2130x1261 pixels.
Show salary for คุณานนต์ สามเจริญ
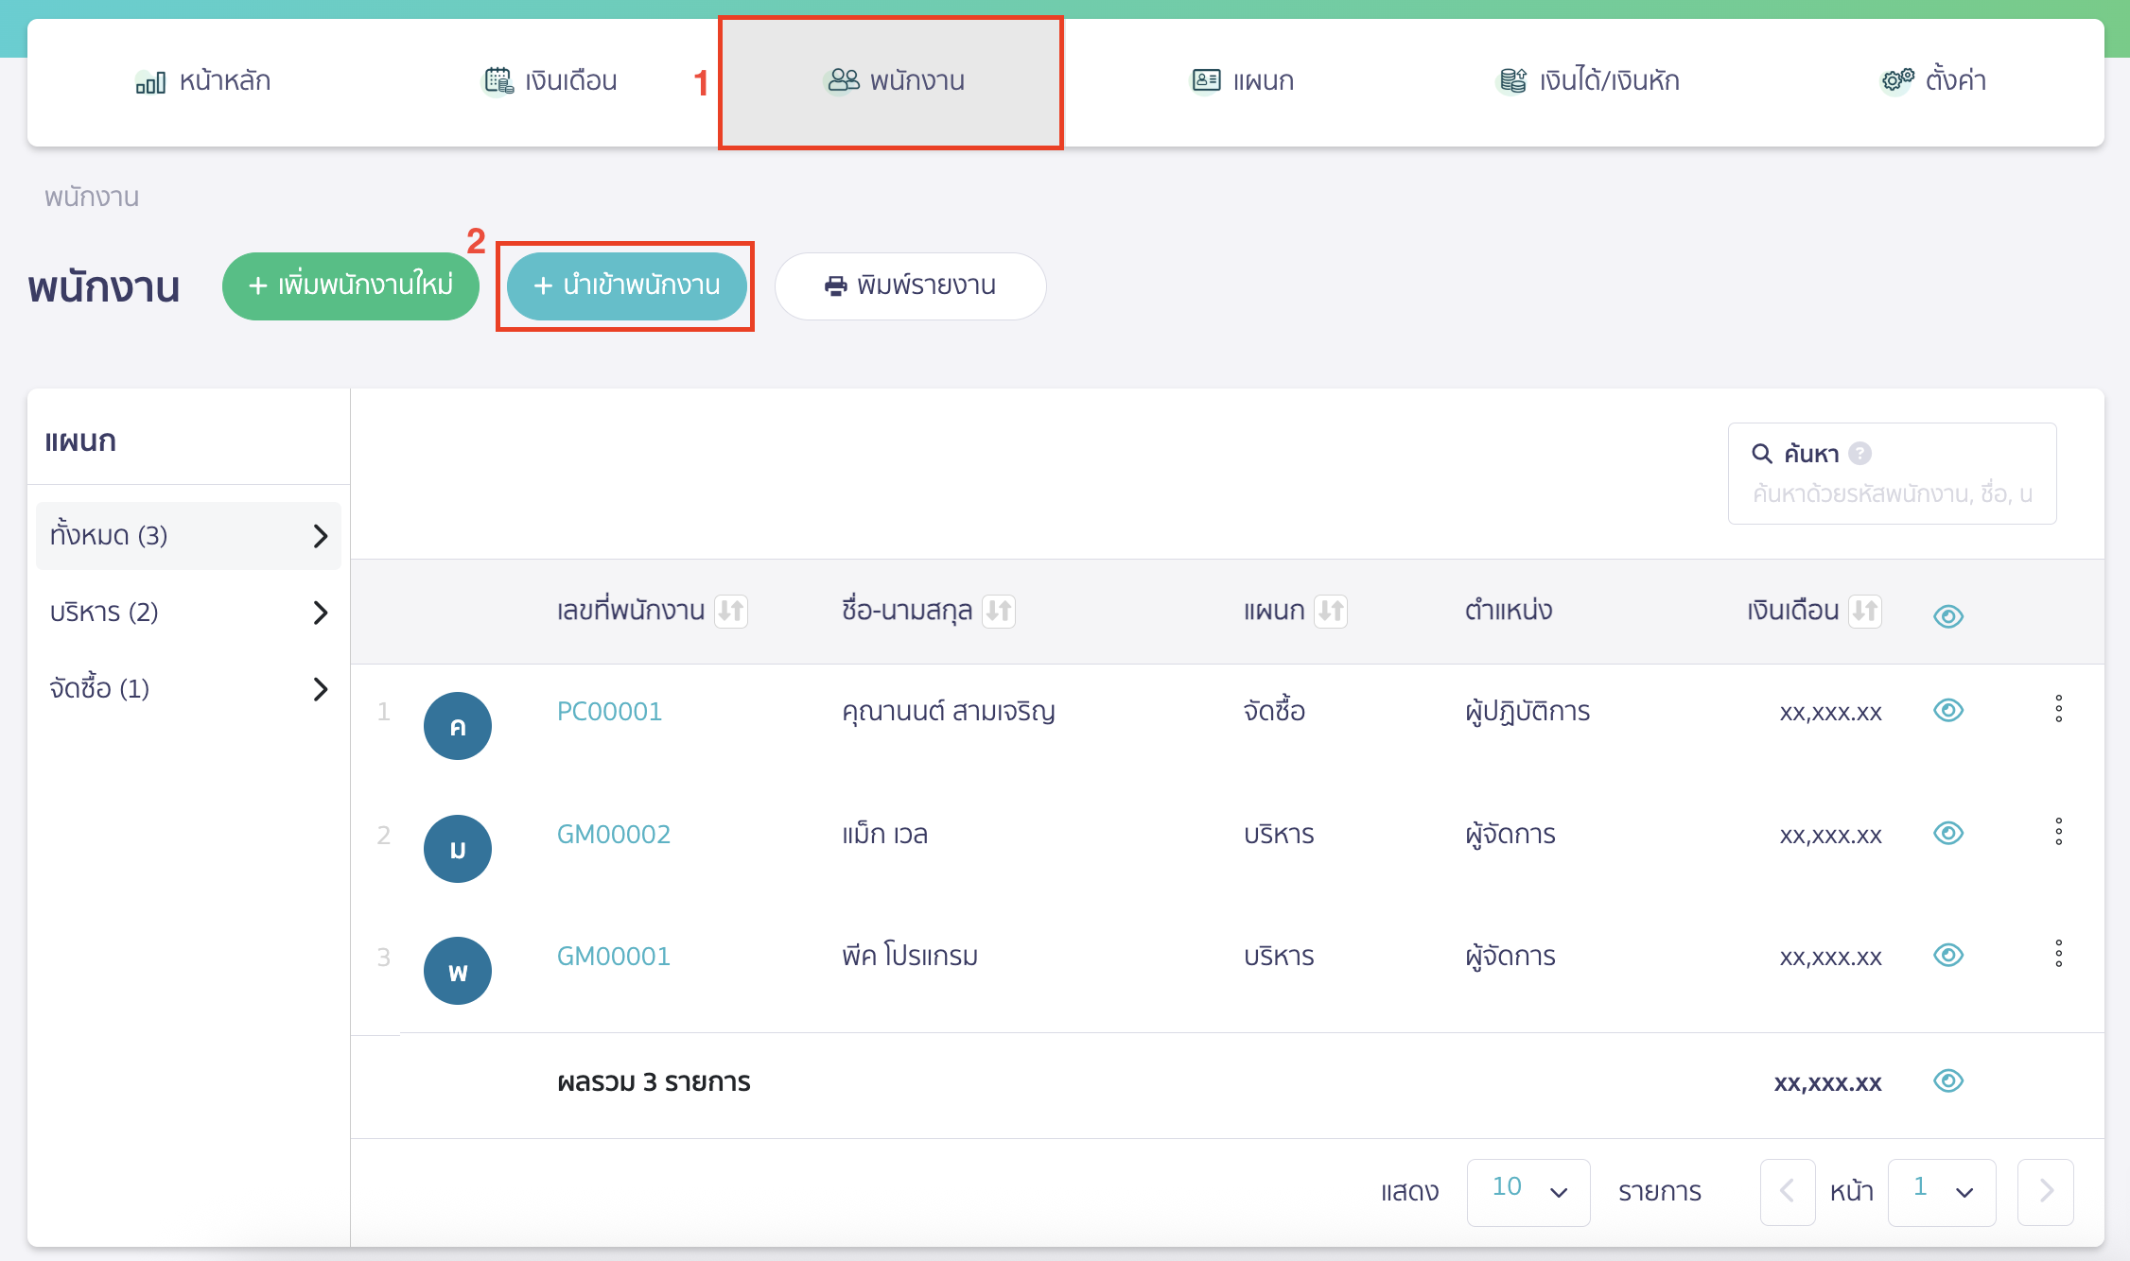point(1948,710)
